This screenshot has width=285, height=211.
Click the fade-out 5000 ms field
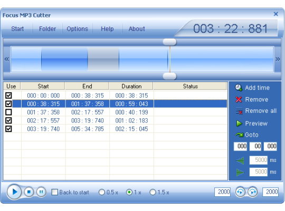(x=259, y=172)
